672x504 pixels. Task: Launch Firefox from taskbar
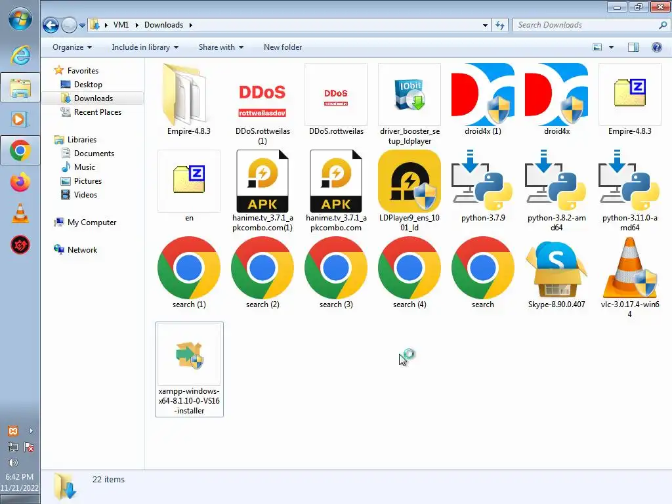[20, 182]
